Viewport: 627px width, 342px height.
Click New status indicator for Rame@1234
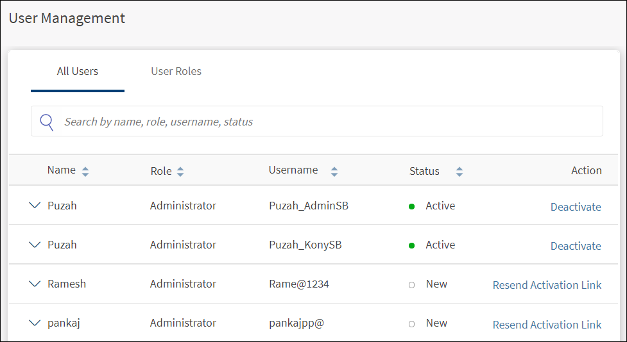(411, 285)
